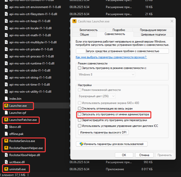The height and width of the screenshot is (177, 181).
Task: Select the file named RockstarSteamHelper.exe
Action: pyautogui.click(x=26, y=148)
